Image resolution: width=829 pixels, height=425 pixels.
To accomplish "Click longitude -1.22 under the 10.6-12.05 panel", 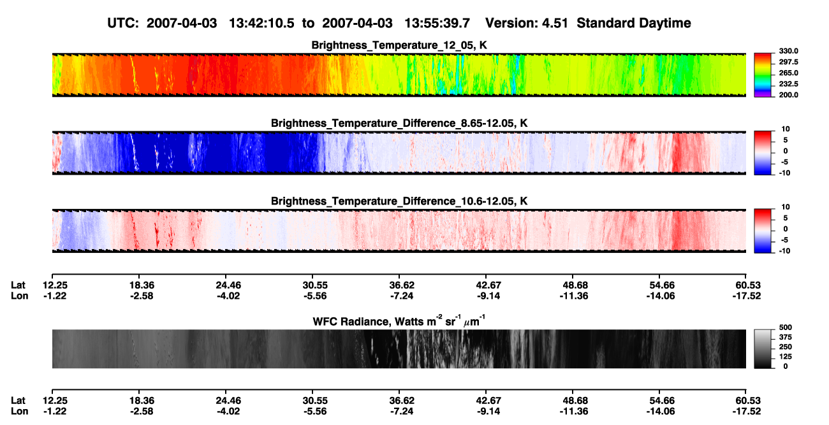I will pos(54,296).
